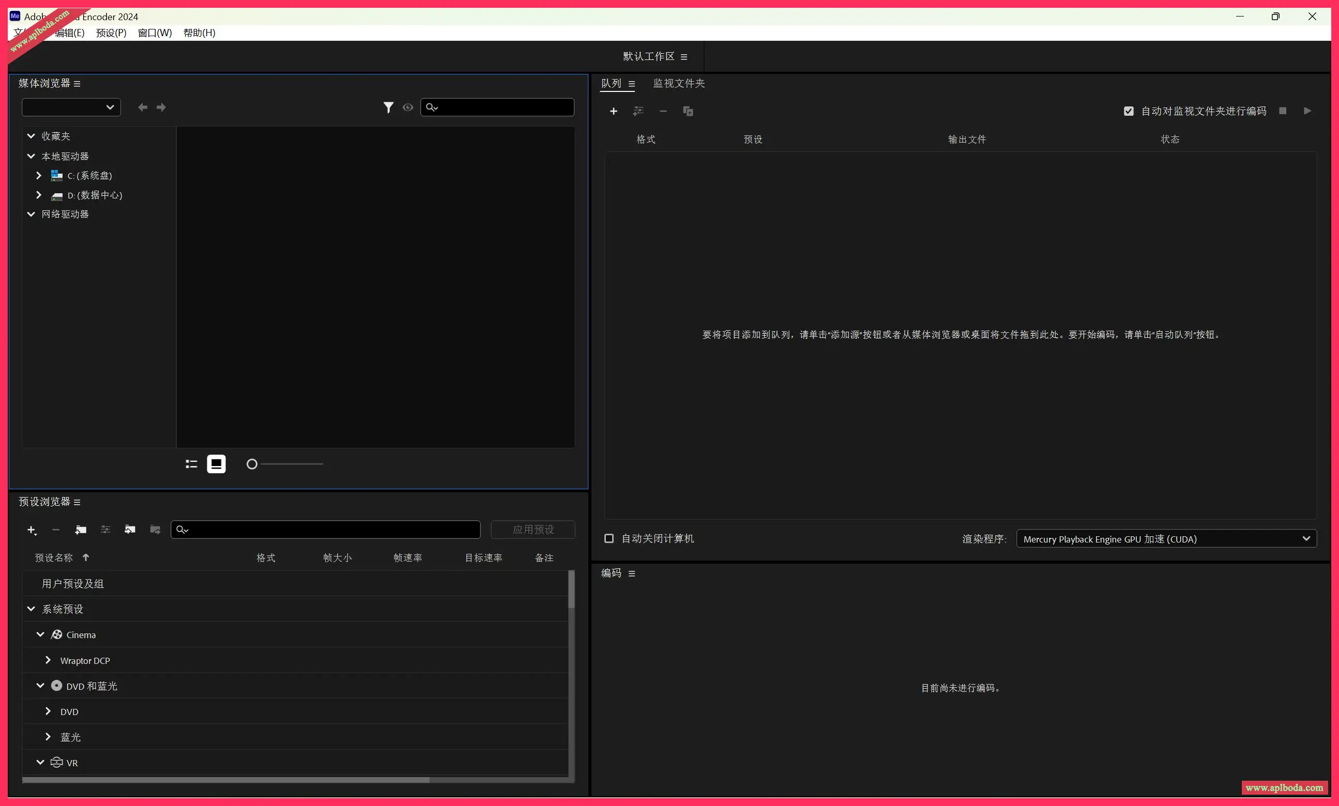Expand the C: (系统盘) drive

tap(39, 176)
